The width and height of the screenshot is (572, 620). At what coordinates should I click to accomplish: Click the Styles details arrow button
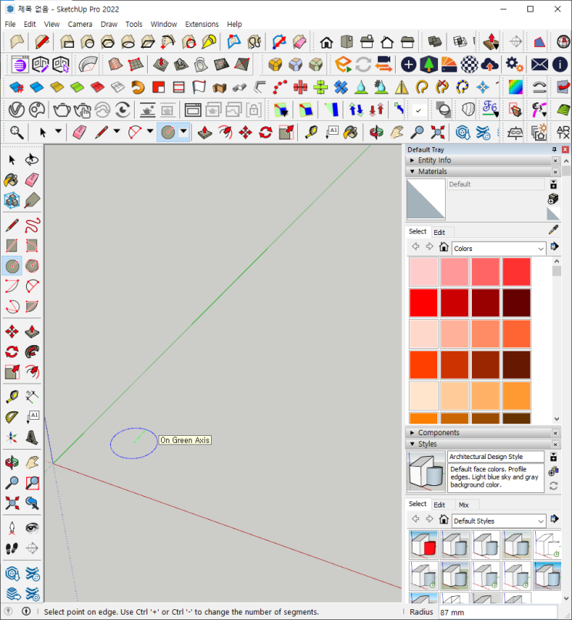click(x=554, y=519)
